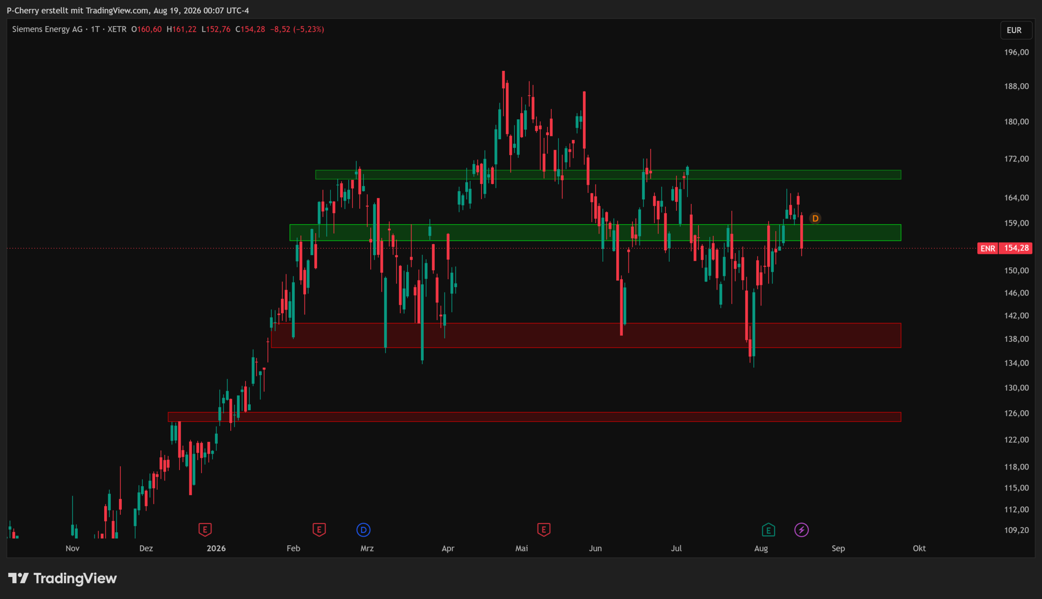1042x599 pixels.
Task: Click the 126,00 price axis label
Action: 1016,413
